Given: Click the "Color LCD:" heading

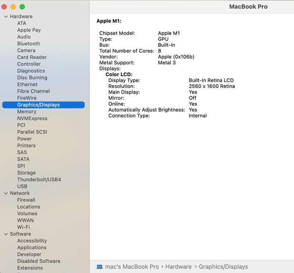Looking at the screenshot, I should click(x=119, y=74).
